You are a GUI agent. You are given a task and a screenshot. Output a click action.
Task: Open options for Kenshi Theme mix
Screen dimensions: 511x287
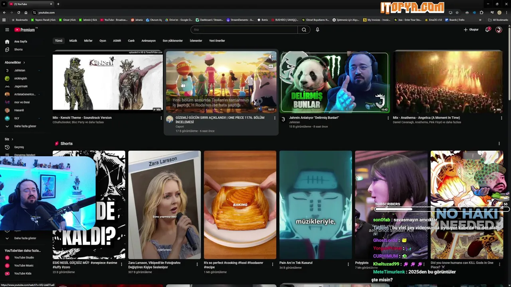[x=161, y=118]
